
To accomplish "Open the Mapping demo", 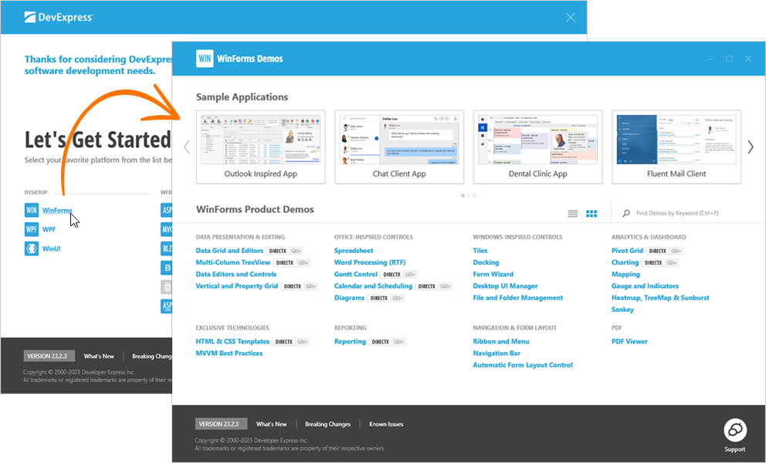I will (625, 274).
